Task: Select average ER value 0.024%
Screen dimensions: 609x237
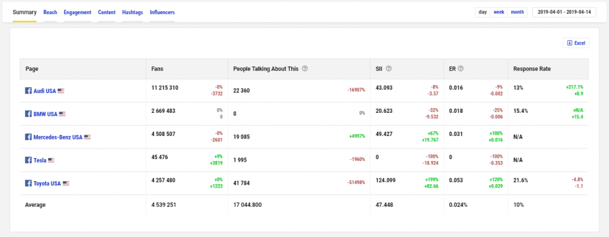Action: 459,205
